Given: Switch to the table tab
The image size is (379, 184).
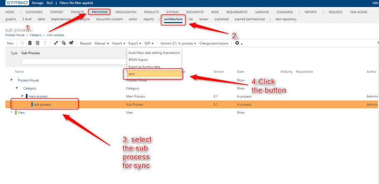Looking at the screenshot, I should (x=41, y=19).
